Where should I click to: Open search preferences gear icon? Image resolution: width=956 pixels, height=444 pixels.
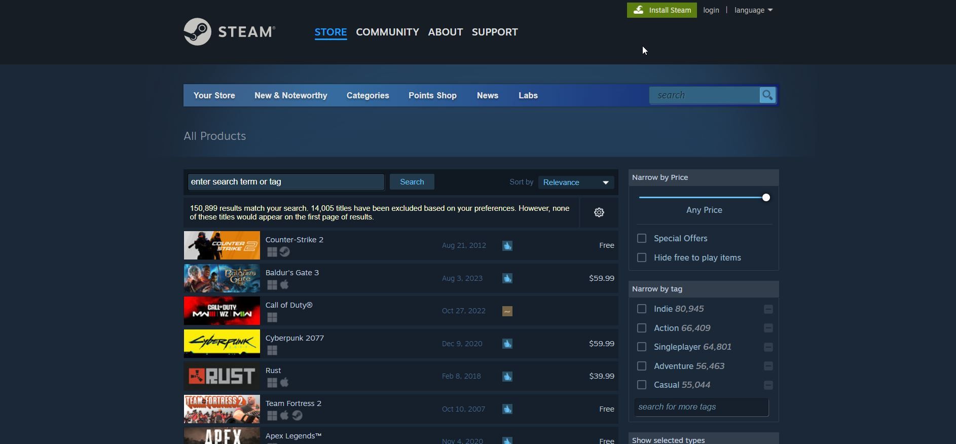click(599, 212)
